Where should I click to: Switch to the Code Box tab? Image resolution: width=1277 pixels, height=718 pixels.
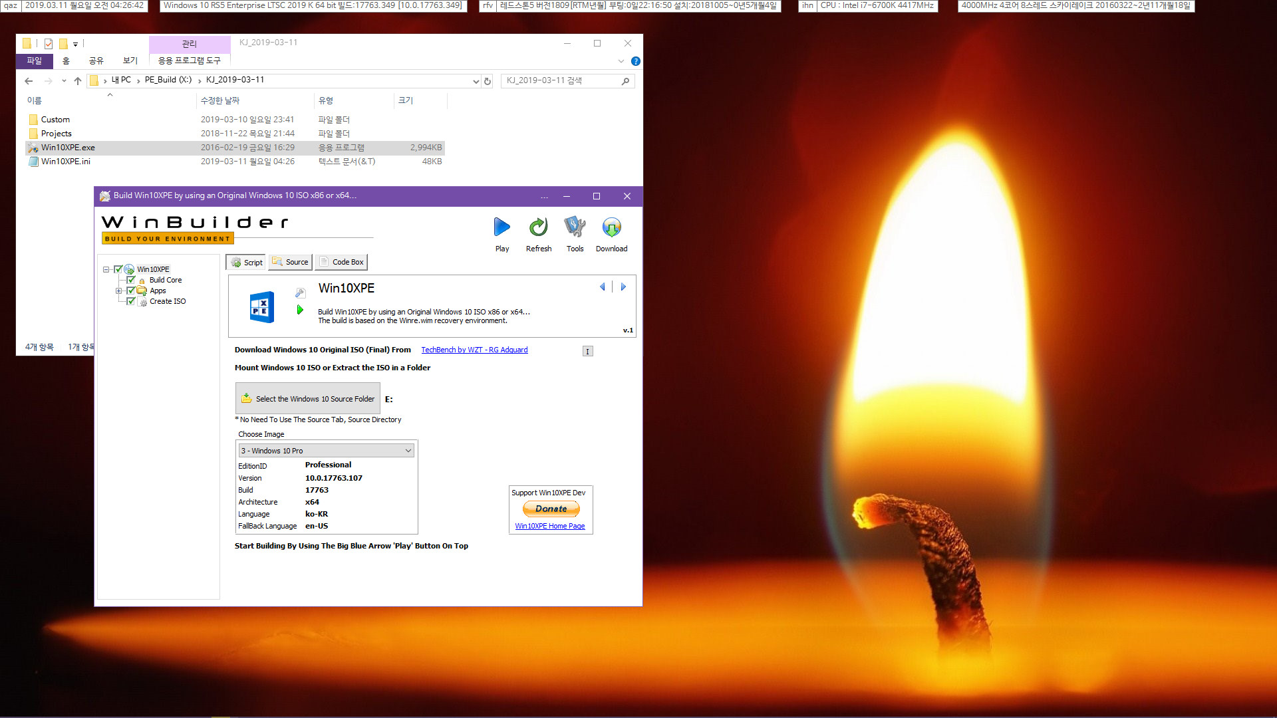[x=341, y=262]
